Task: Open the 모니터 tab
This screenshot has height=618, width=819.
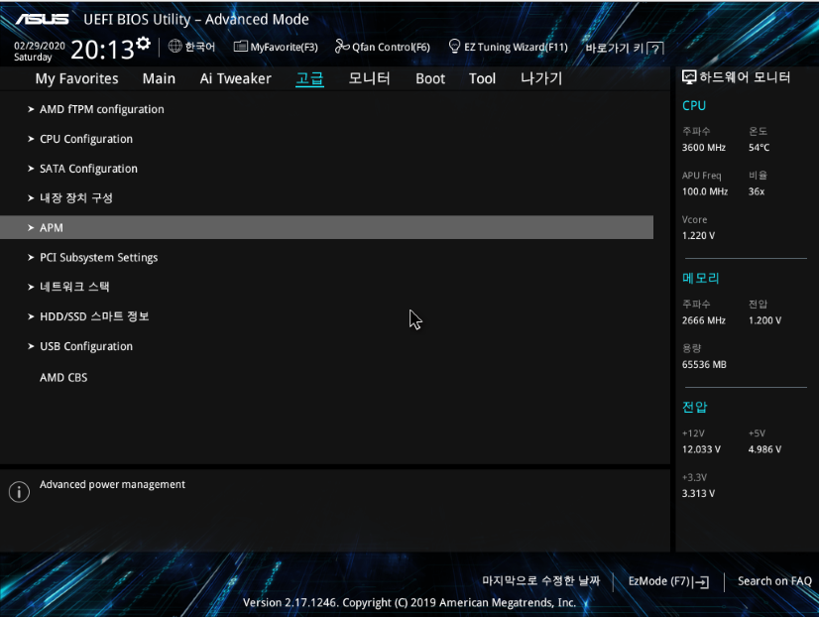Action: [x=369, y=79]
